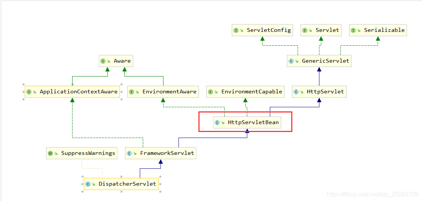Image resolution: width=422 pixels, height=201 pixels.
Task: Select the SuppressWarnings annotation node
Action: click(x=82, y=153)
